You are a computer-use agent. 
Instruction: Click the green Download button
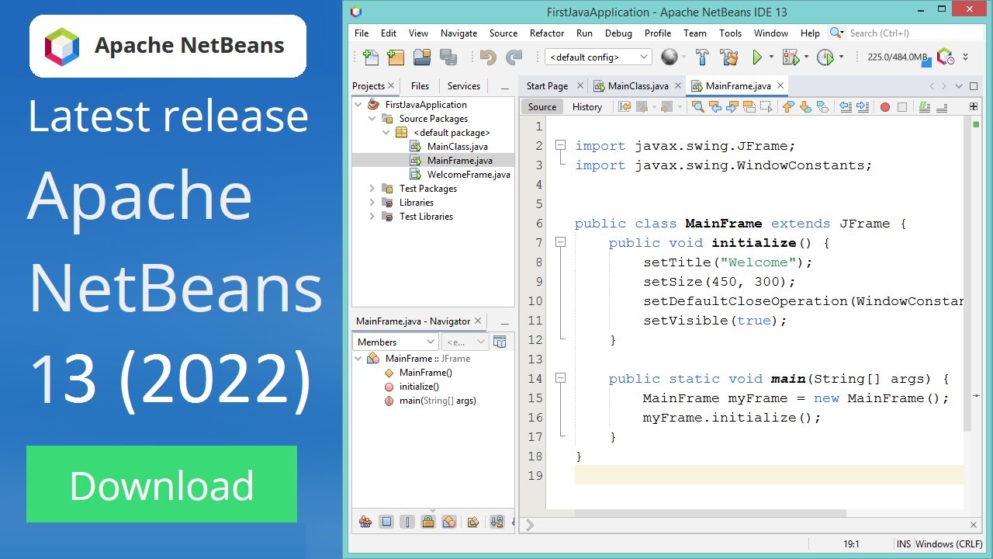(161, 484)
